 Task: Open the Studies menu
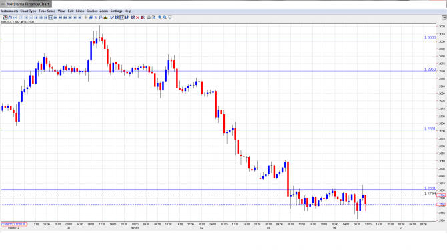(92, 11)
